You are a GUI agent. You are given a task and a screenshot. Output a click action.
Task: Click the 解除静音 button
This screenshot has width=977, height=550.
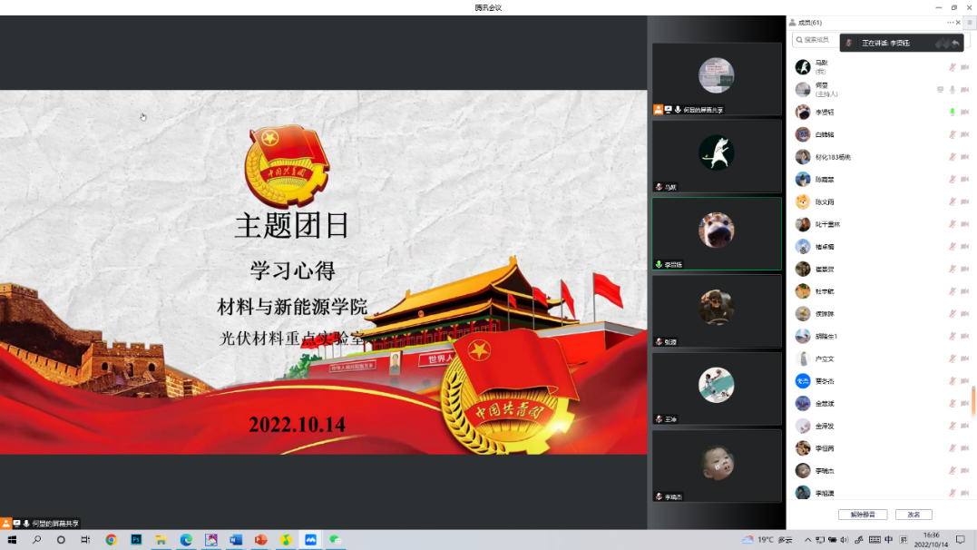click(x=863, y=515)
